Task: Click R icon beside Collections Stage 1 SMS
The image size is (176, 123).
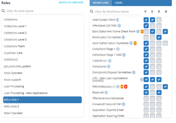Action: [x=124, y=55]
